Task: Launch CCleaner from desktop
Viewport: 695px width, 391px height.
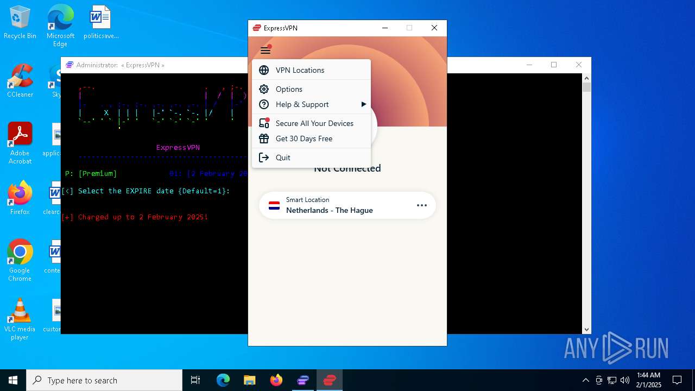Action: 20,81
